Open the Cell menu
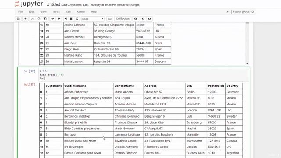 [x=68, y=12]
